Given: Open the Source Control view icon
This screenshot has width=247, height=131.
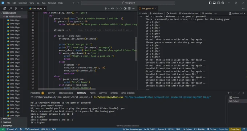Looking at the screenshot, I should (x=16, y=8).
